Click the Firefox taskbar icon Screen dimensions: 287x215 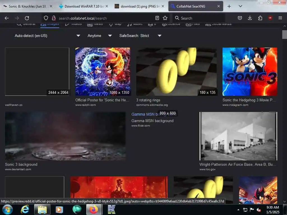pos(94,209)
